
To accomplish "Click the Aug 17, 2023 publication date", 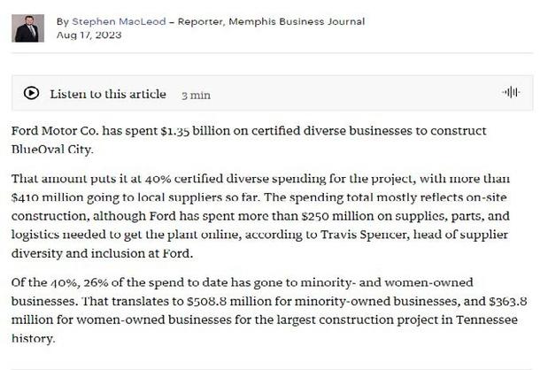I will [89, 35].
